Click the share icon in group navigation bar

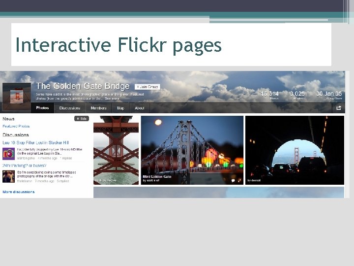(x=338, y=108)
